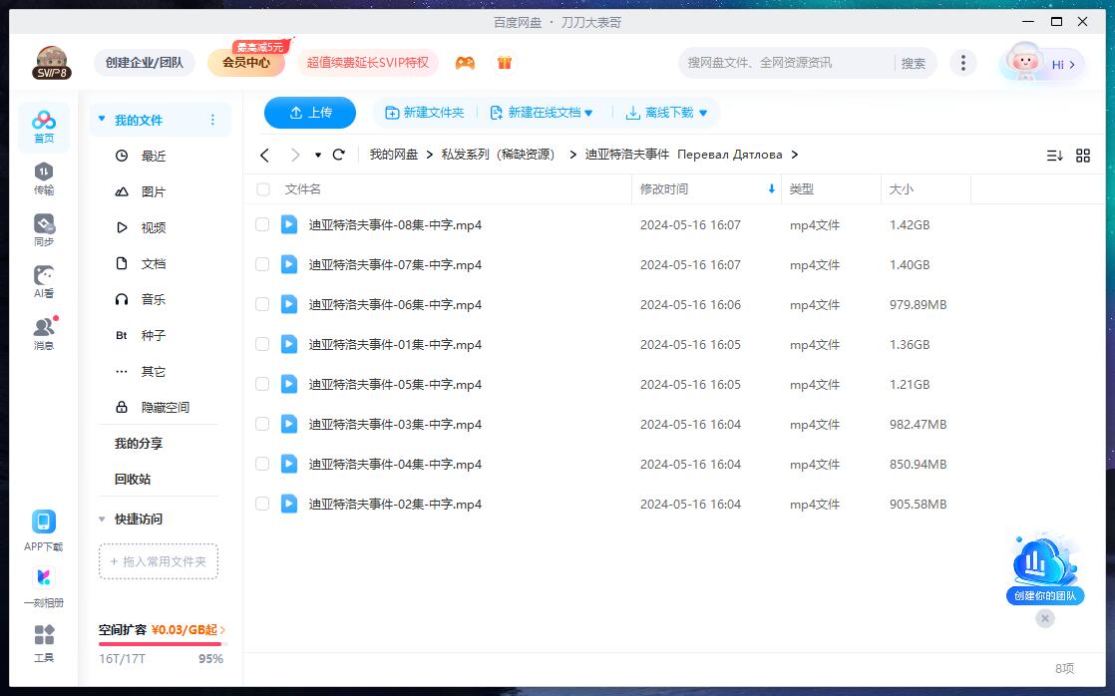Screen dimensions: 1115x696
Task: Select the checkbox for 迪亚特洛夫事件-08集-中字.mp4
Action: click(x=261, y=224)
